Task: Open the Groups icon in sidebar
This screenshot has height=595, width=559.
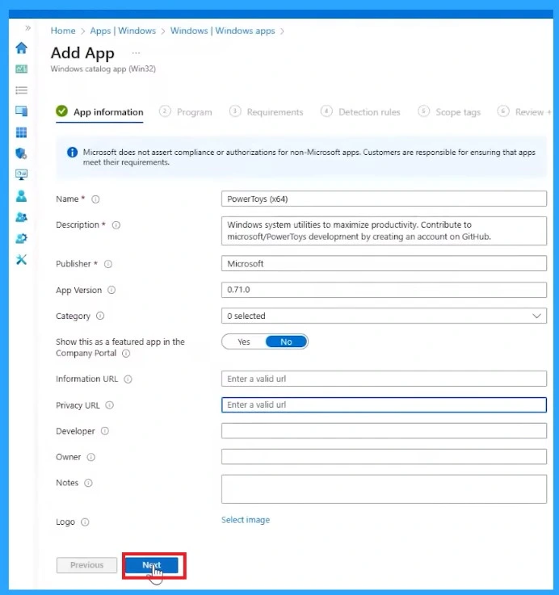Action: (21, 217)
